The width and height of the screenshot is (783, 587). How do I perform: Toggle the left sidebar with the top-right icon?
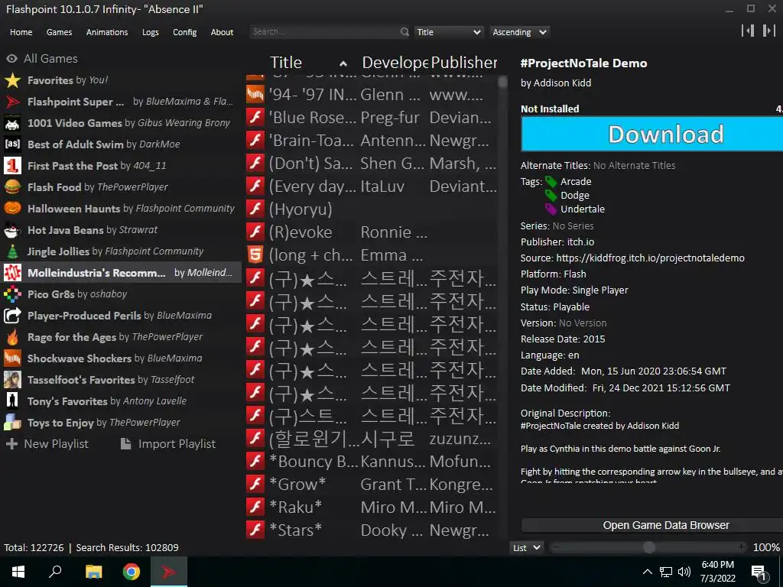748,31
